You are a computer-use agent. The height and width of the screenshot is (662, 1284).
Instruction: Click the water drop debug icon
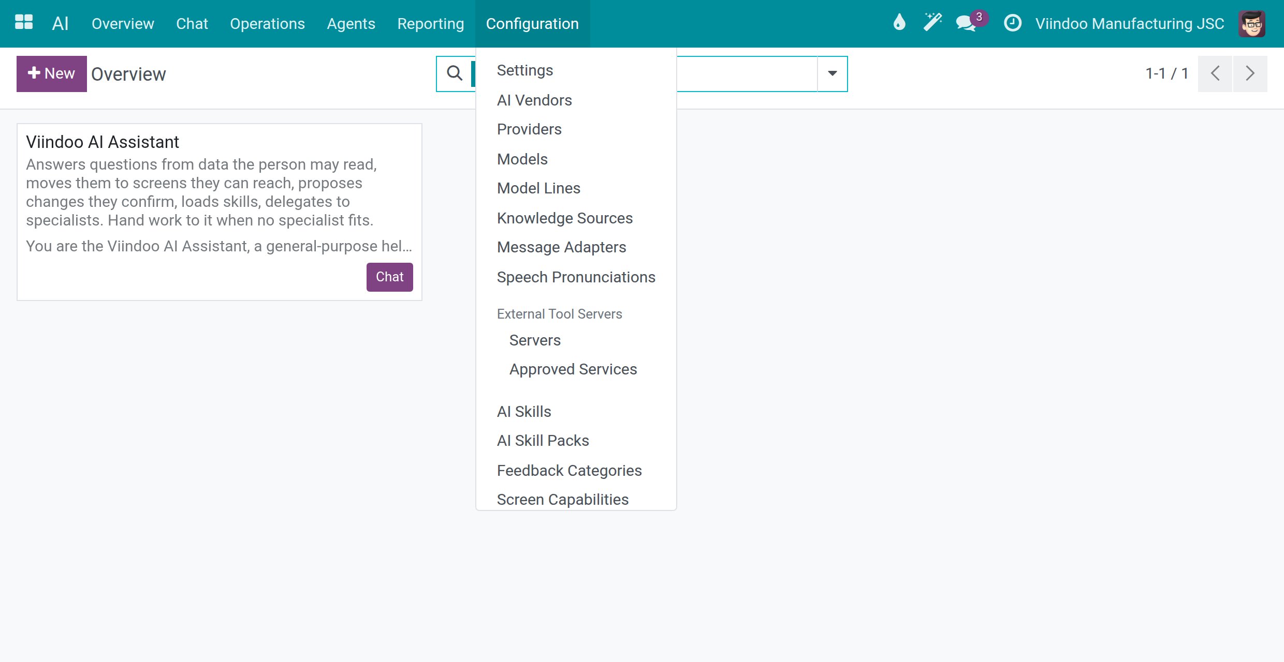[x=899, y=23]
